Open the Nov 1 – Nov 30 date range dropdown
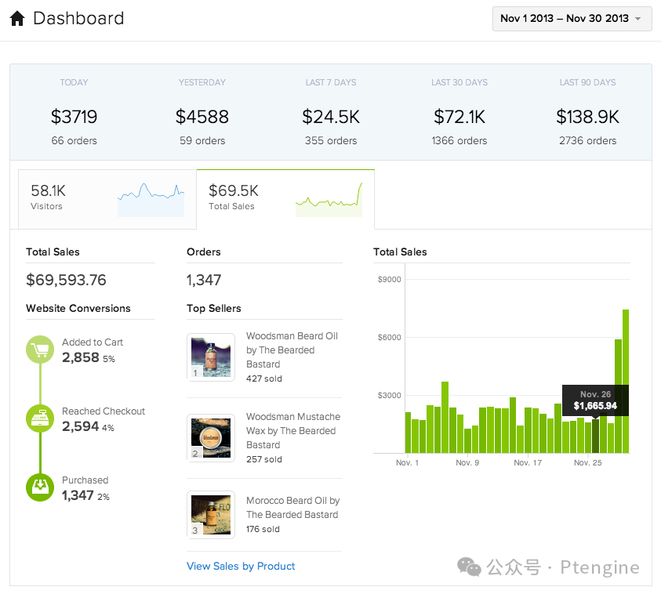The width and height of the screenshot is (661, 594). click(x=572, y=19)
